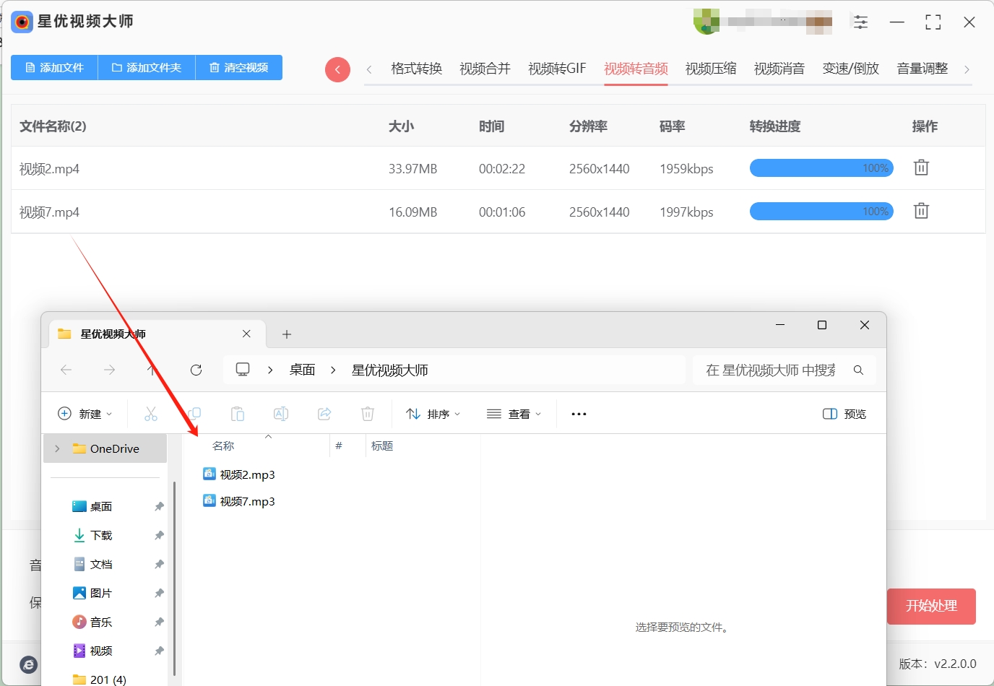The height and width of the screenshot is (686, 994).
Task: Open the 排序 sort dropdown
Action: point(433,414)
